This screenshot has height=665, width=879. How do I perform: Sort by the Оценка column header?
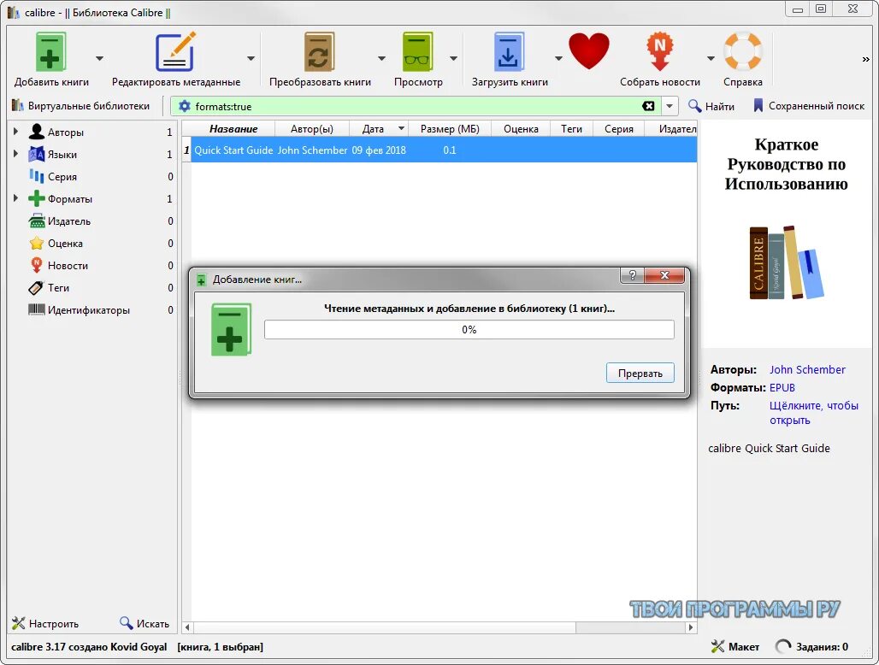click(x=521, y=129)
